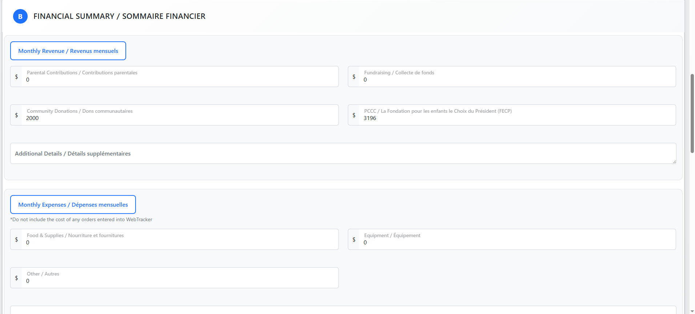Select the Monthly Revenue / Revenus mensuels button
695x314 pixels.
pyautogui.click(x=68, y=51)
